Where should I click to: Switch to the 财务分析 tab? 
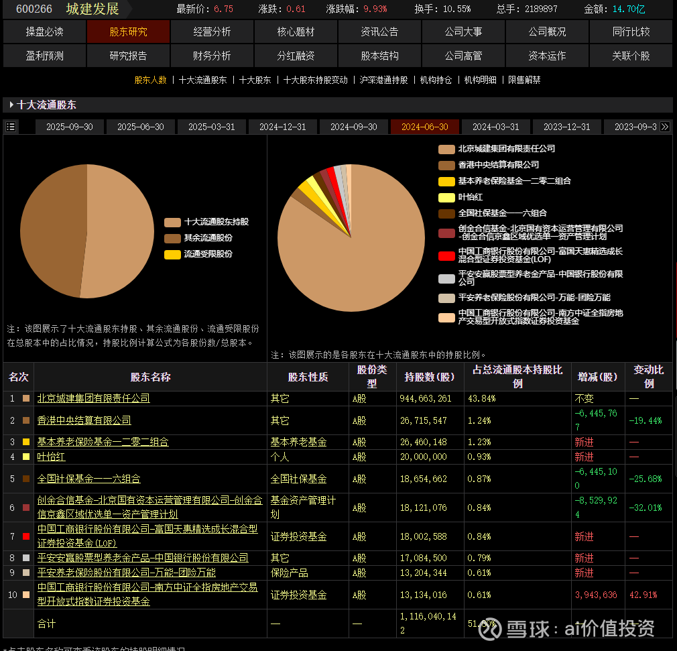[x=212, y=56]
